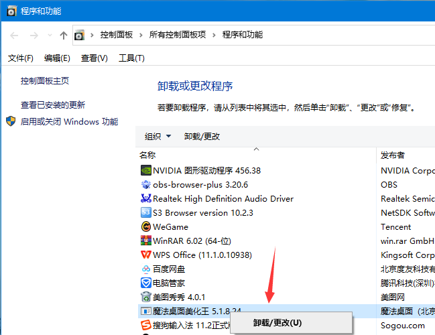Open the 组织 dropdown menu
The width and height of the screenshot is (435, 335).
[x=158, y=137]
